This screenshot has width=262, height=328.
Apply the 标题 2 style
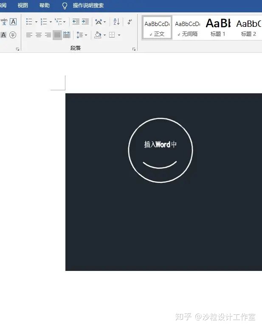point(248,27)
